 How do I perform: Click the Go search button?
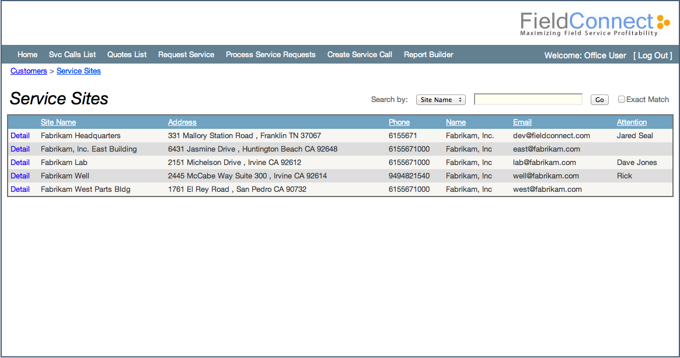pyautogui.click(x=599, y=100)
